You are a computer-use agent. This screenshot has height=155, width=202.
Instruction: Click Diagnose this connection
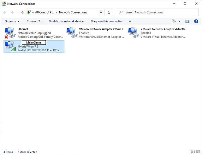107,21
